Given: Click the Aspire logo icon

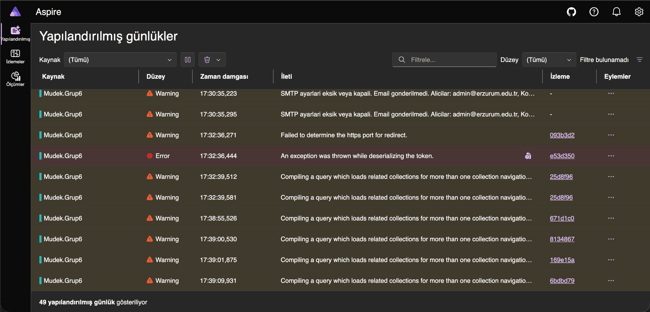Looking at the screenshot, I should [15, 12].
